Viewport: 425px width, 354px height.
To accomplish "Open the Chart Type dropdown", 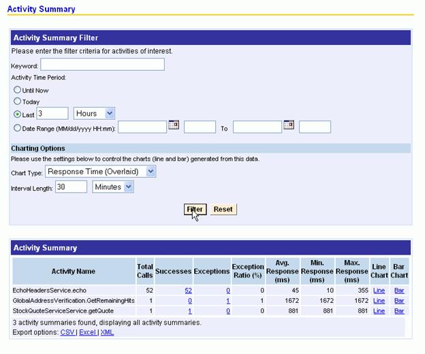I will click(101, 172).
